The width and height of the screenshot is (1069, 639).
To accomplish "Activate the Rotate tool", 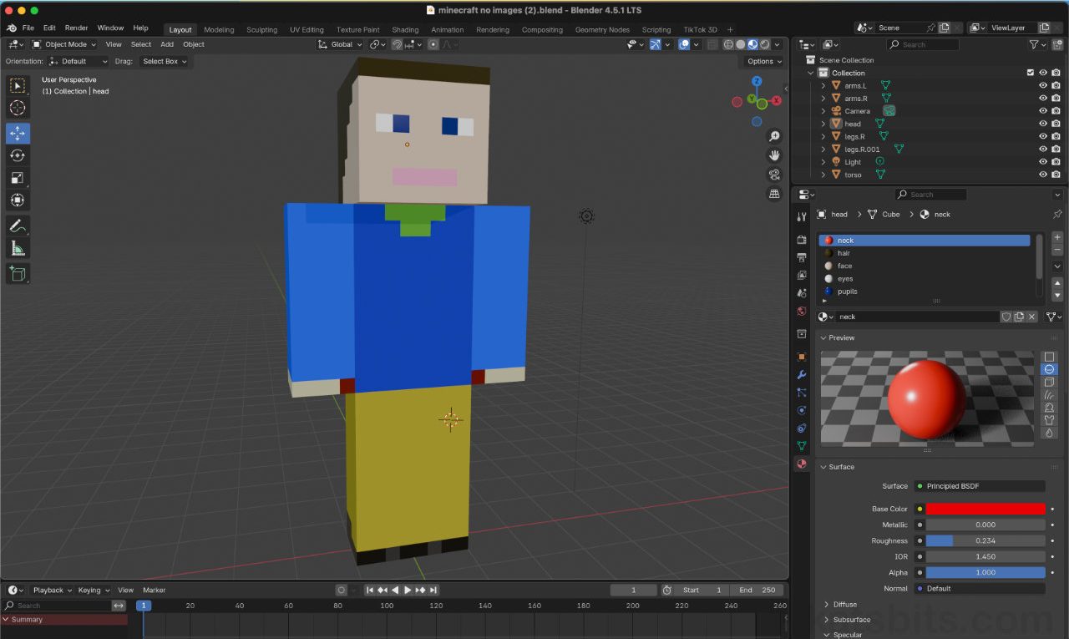I will coord(18,155).
